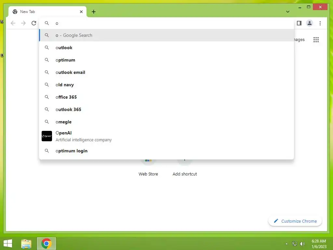
Task: Choose the 'office 365' suggestion
Action: point(166,97)
